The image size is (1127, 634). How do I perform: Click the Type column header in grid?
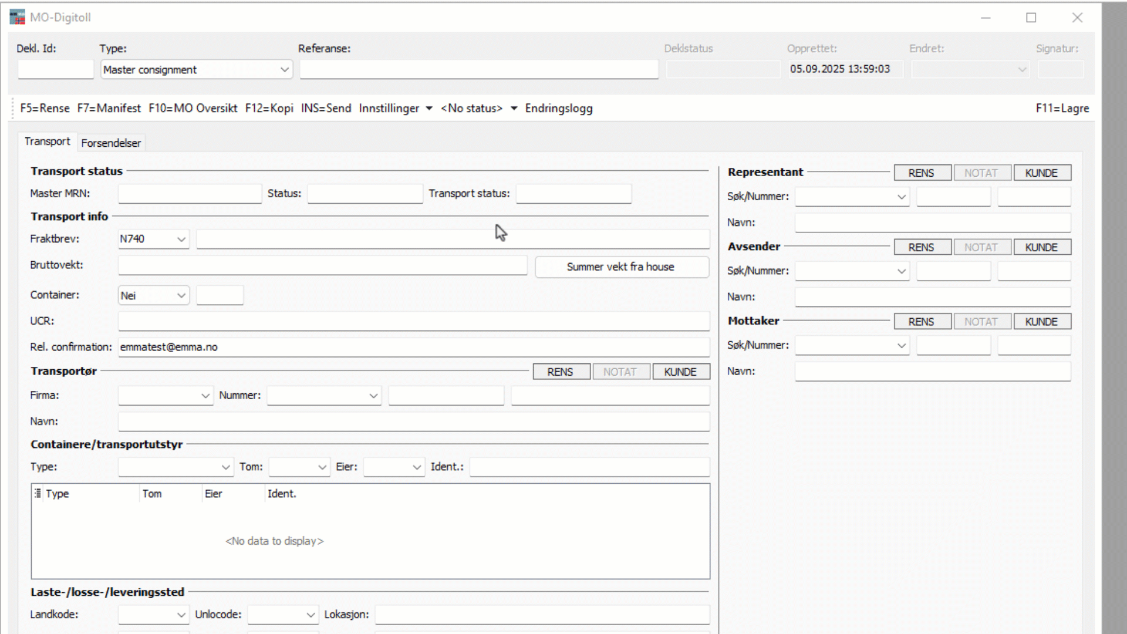coord(92,494)
